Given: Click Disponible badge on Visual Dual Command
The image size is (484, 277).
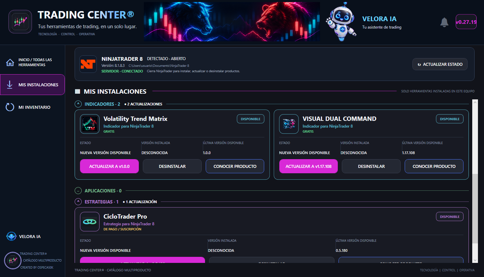Looking at the screenshot, I should click(x=450, y=119).
